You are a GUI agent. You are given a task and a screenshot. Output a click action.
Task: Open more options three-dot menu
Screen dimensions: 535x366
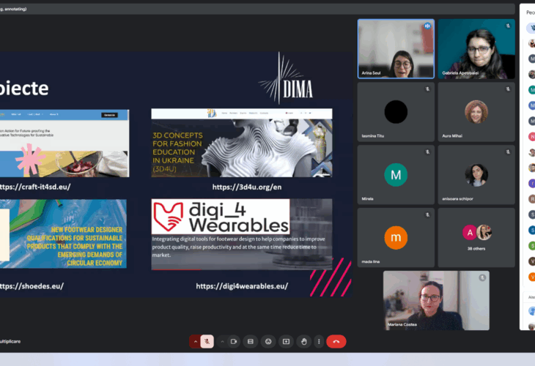pyautogui.click(x=319, y=341)
